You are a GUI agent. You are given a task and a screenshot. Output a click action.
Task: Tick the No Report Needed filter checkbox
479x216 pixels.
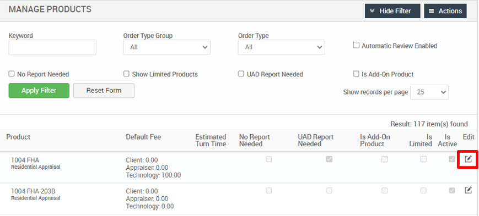click(12, 74)
